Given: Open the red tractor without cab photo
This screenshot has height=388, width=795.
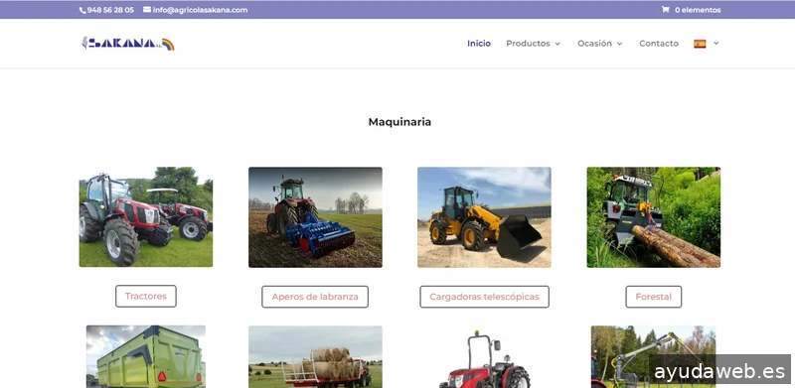Looking at the screenshot, I should tap(484, 358).
